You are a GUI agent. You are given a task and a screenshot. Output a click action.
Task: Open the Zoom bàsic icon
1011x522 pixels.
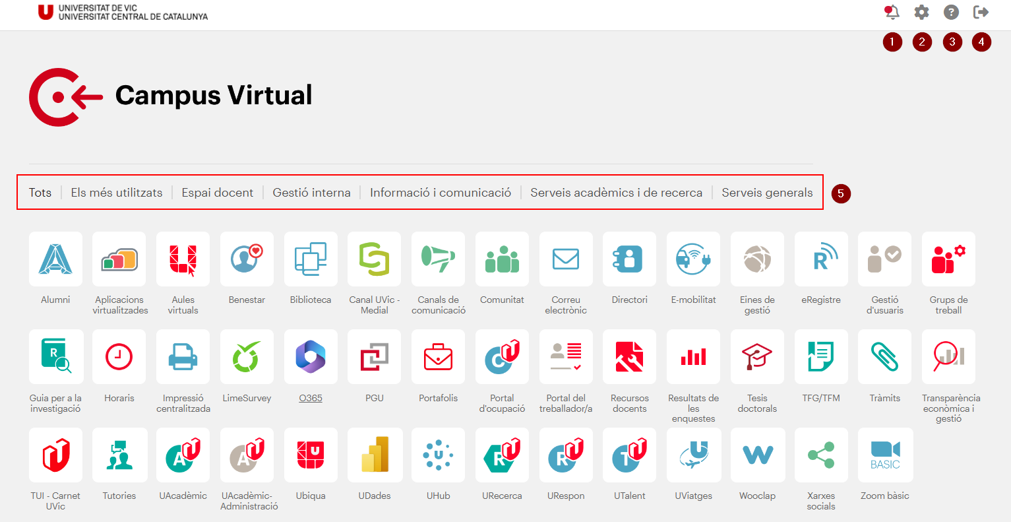[x=885, y=455]
